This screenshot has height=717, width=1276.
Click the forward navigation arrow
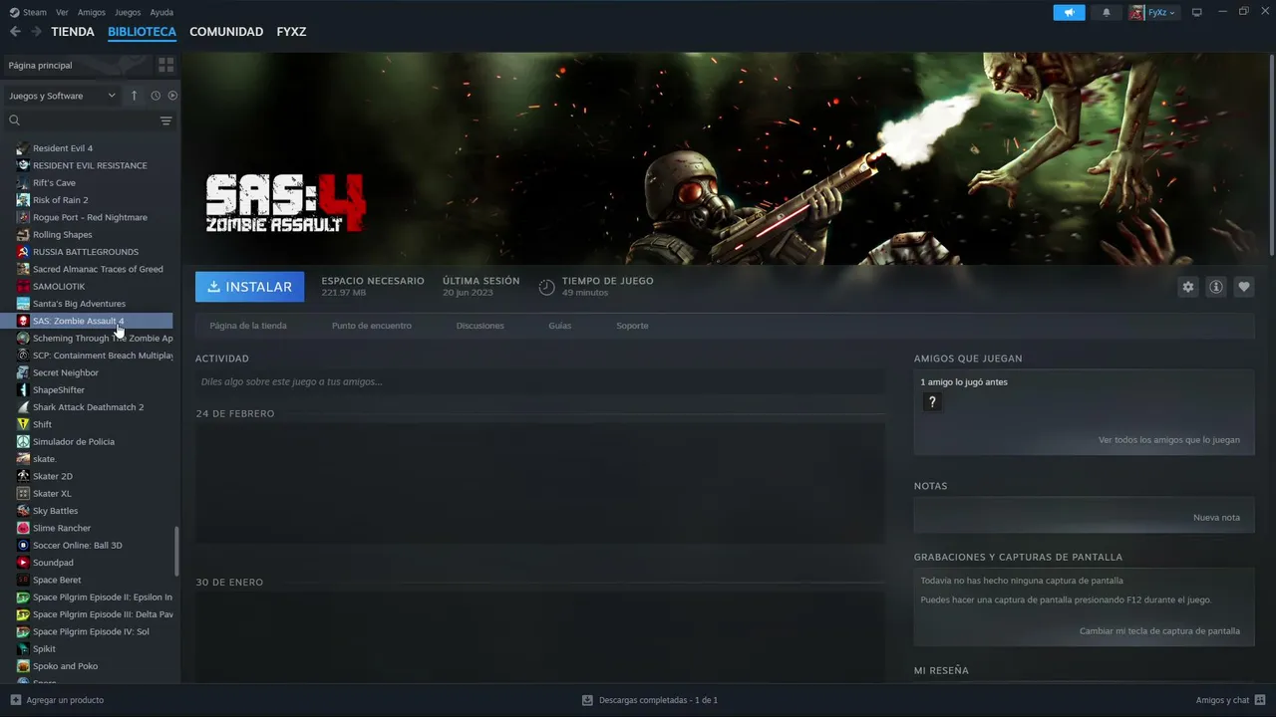[x=36, y=32]
